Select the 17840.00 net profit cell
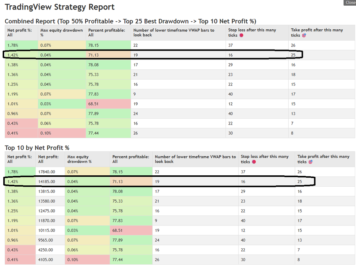The height and width of the screenshot is (267, 356). tap(50, 172)
